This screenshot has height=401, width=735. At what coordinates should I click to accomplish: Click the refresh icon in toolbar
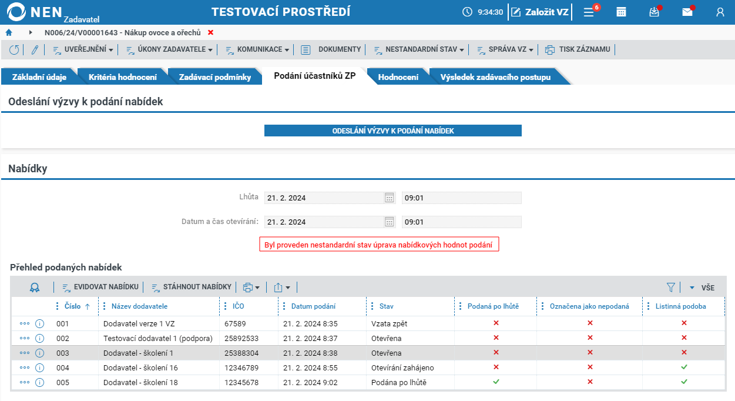14,50
